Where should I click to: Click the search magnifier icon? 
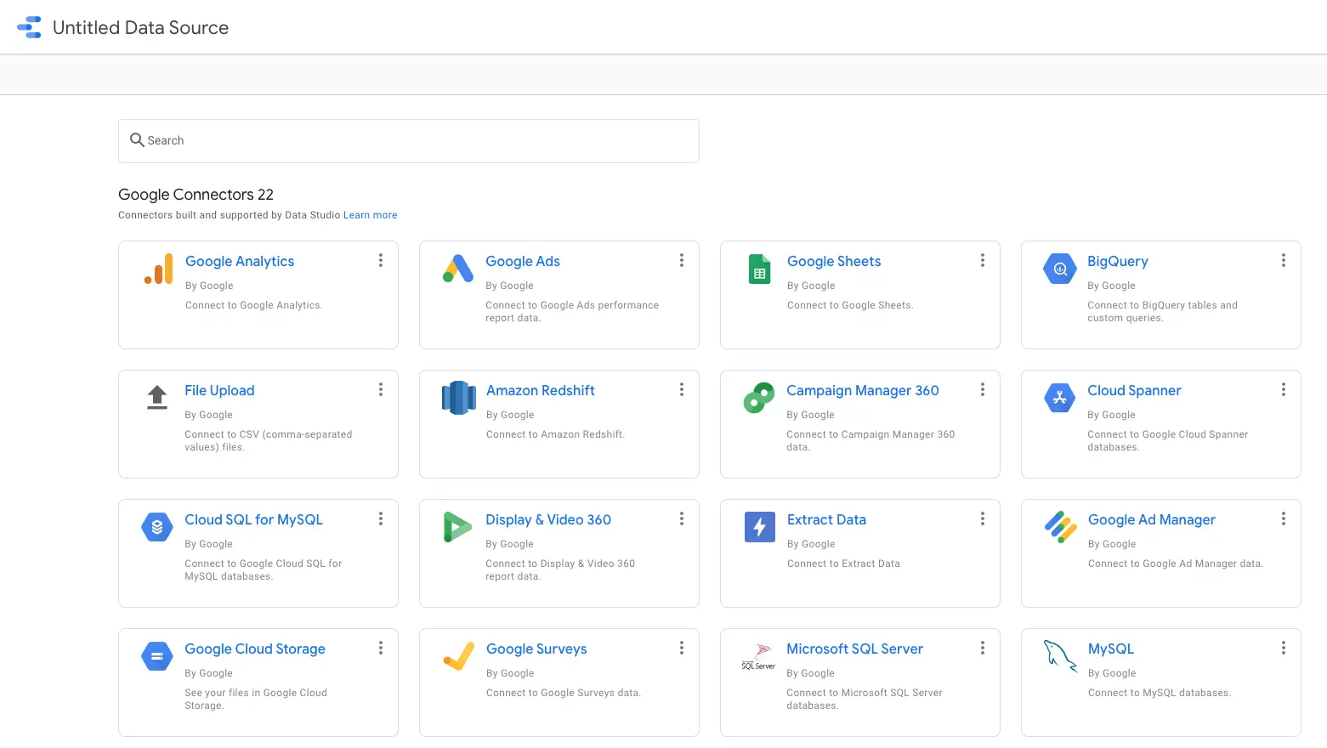point(137,139)
